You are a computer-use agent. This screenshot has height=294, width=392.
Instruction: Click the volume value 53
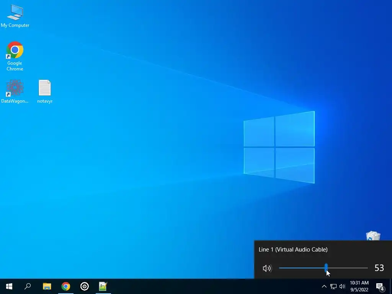[x=379, y=268]
